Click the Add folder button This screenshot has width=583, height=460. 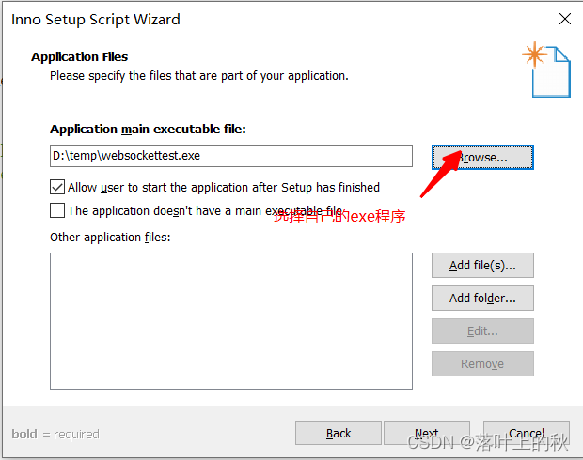(482, 299)
